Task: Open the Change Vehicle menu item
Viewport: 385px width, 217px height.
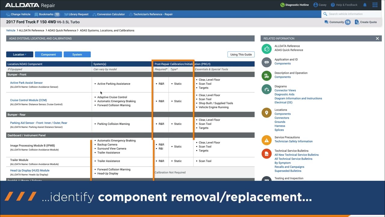Action: [20, 14]
